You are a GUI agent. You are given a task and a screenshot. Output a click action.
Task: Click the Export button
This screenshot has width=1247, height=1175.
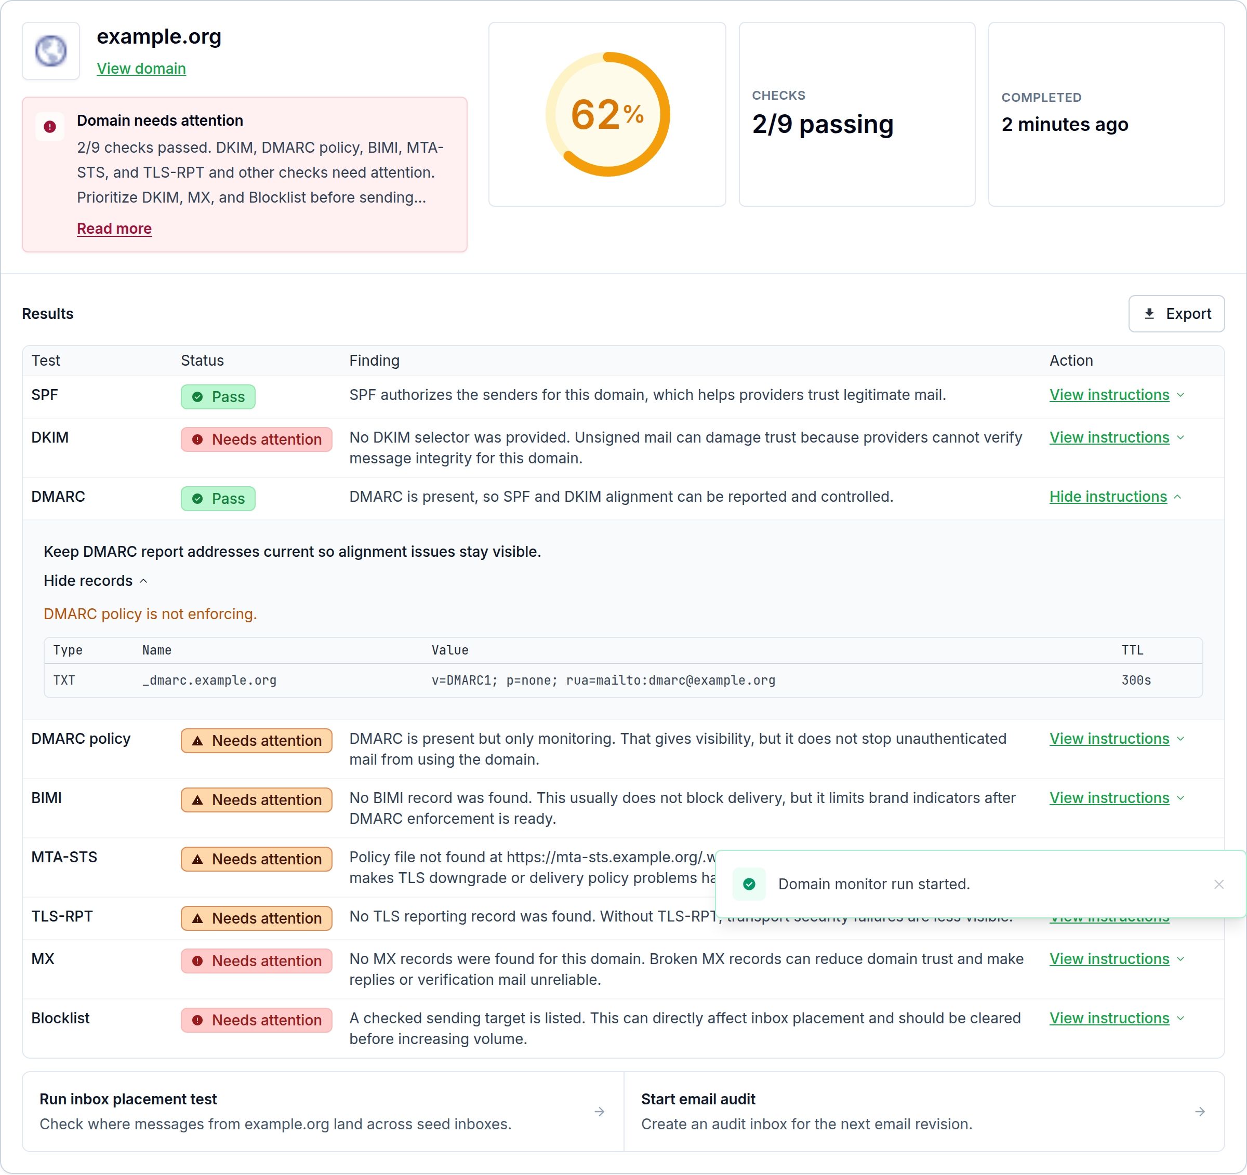1176,314
